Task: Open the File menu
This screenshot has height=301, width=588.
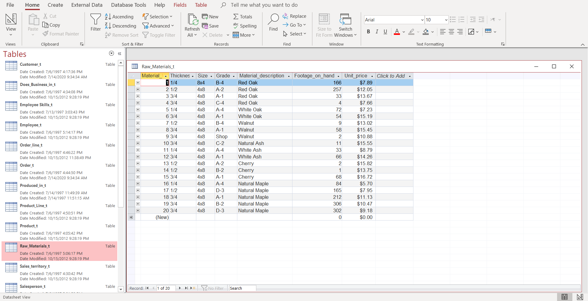Action: click(10, 5)
